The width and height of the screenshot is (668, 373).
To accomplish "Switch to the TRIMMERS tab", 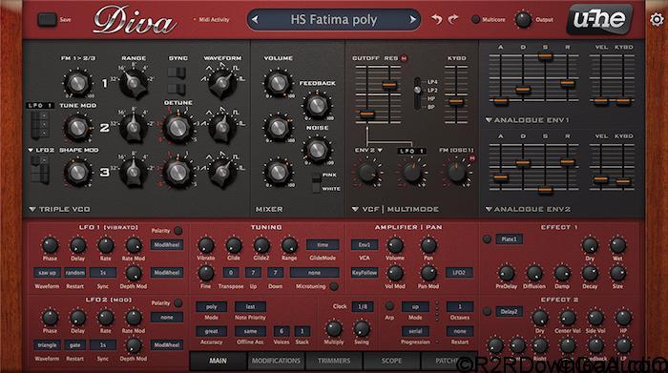I will [334, 361].
